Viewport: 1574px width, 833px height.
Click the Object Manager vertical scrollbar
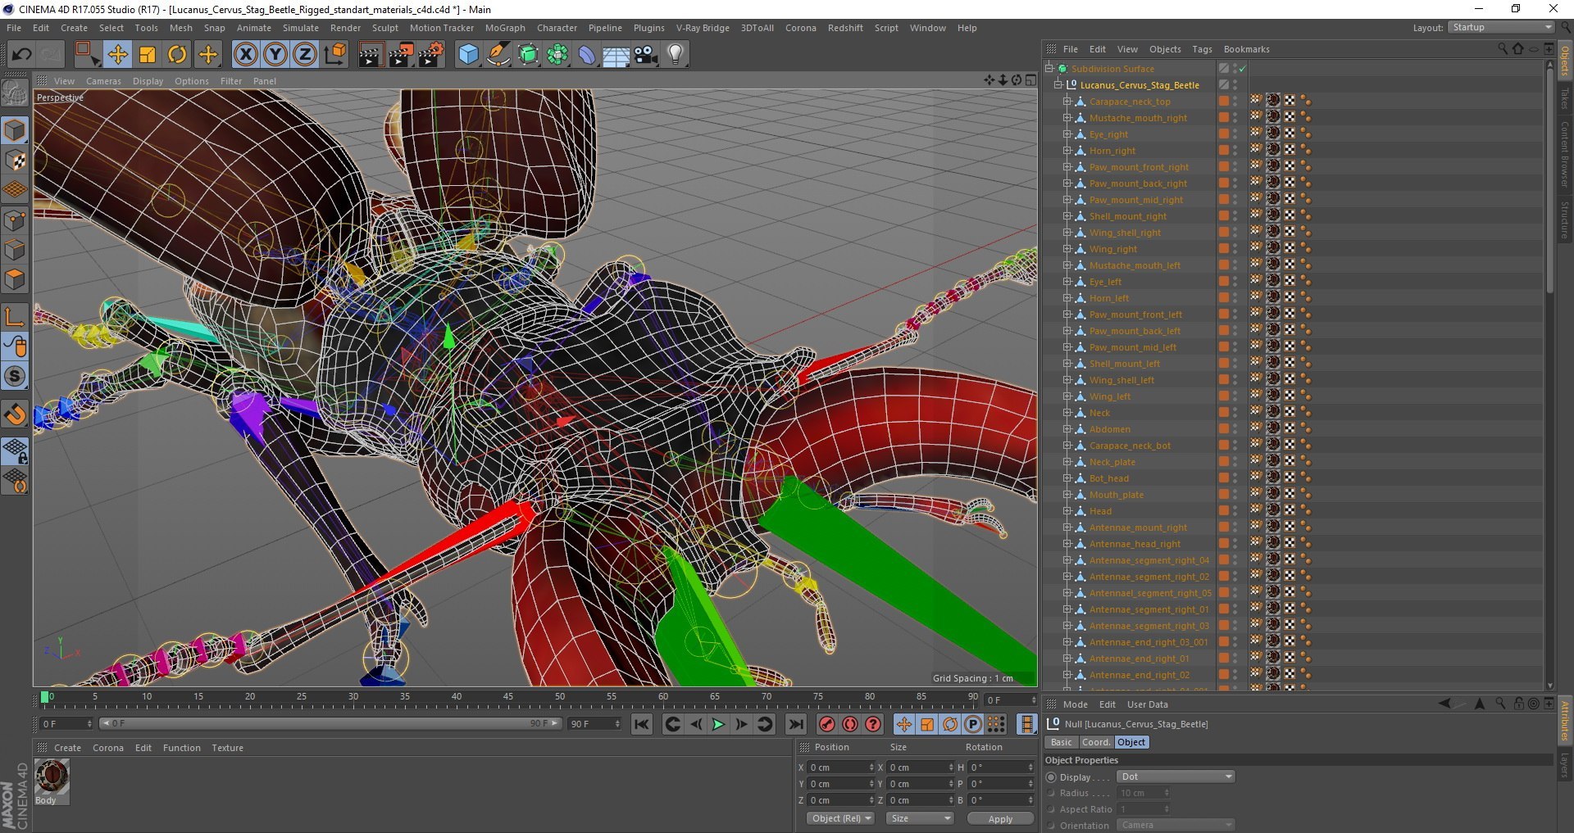pos(1549,180)
